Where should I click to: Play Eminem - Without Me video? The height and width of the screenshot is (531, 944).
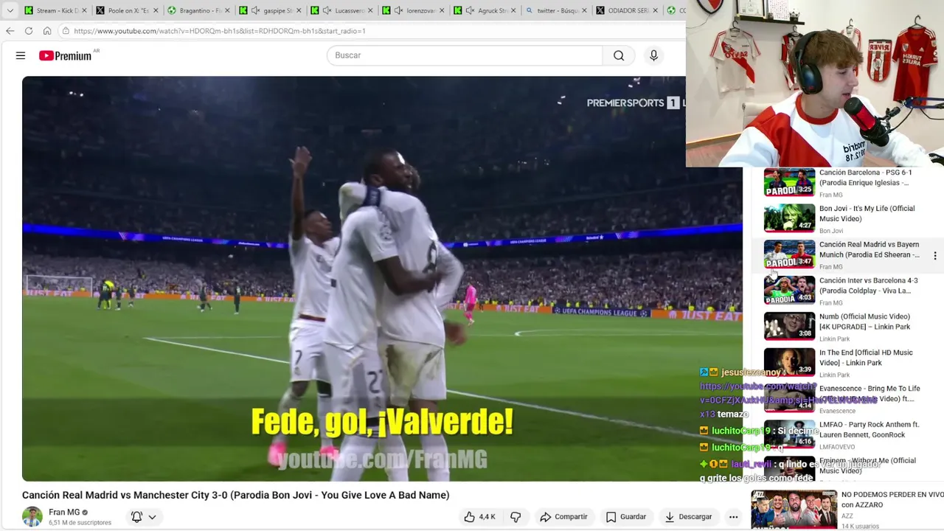click(x=867, y=465)
